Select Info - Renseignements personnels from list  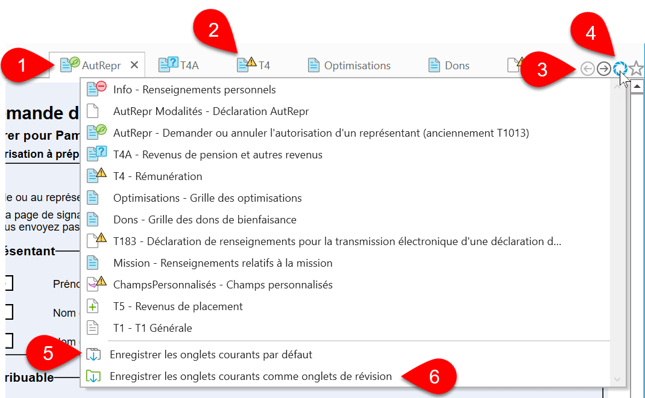point(194,90)
